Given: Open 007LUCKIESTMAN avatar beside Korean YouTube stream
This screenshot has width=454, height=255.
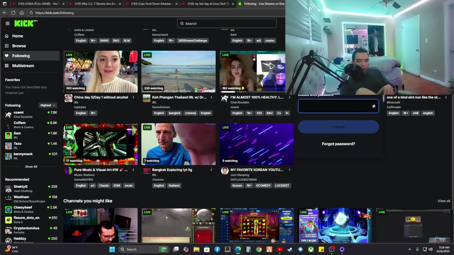Looking at the screenshot, I should pyautogui.click(x=225, y=171).
